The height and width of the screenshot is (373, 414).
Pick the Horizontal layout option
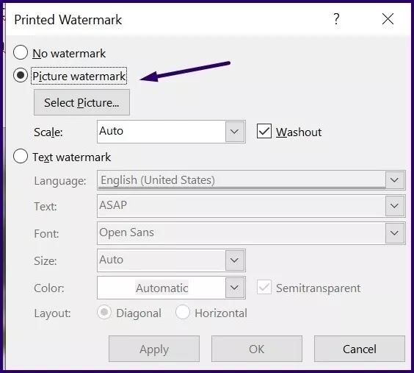tap(183, 312)
